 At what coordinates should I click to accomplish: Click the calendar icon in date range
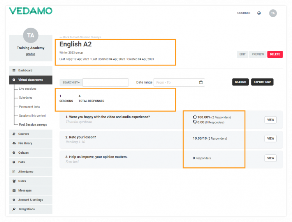coord(201,82)
